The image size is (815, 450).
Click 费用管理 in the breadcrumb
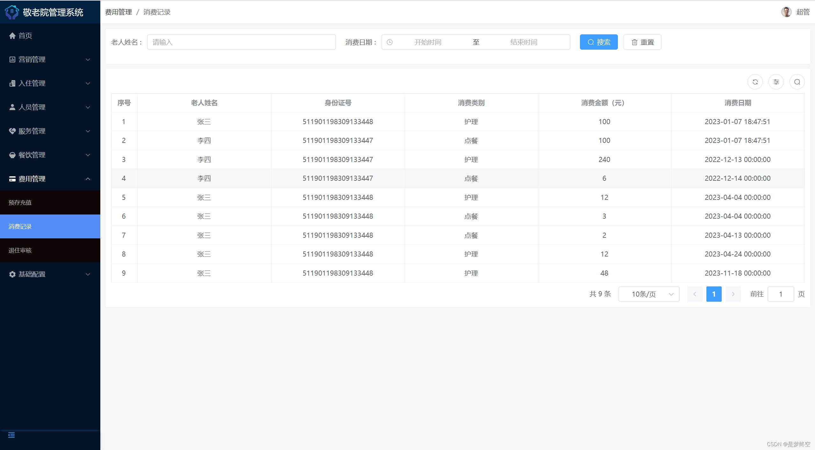pyautogui.click(x=118, y=12)
